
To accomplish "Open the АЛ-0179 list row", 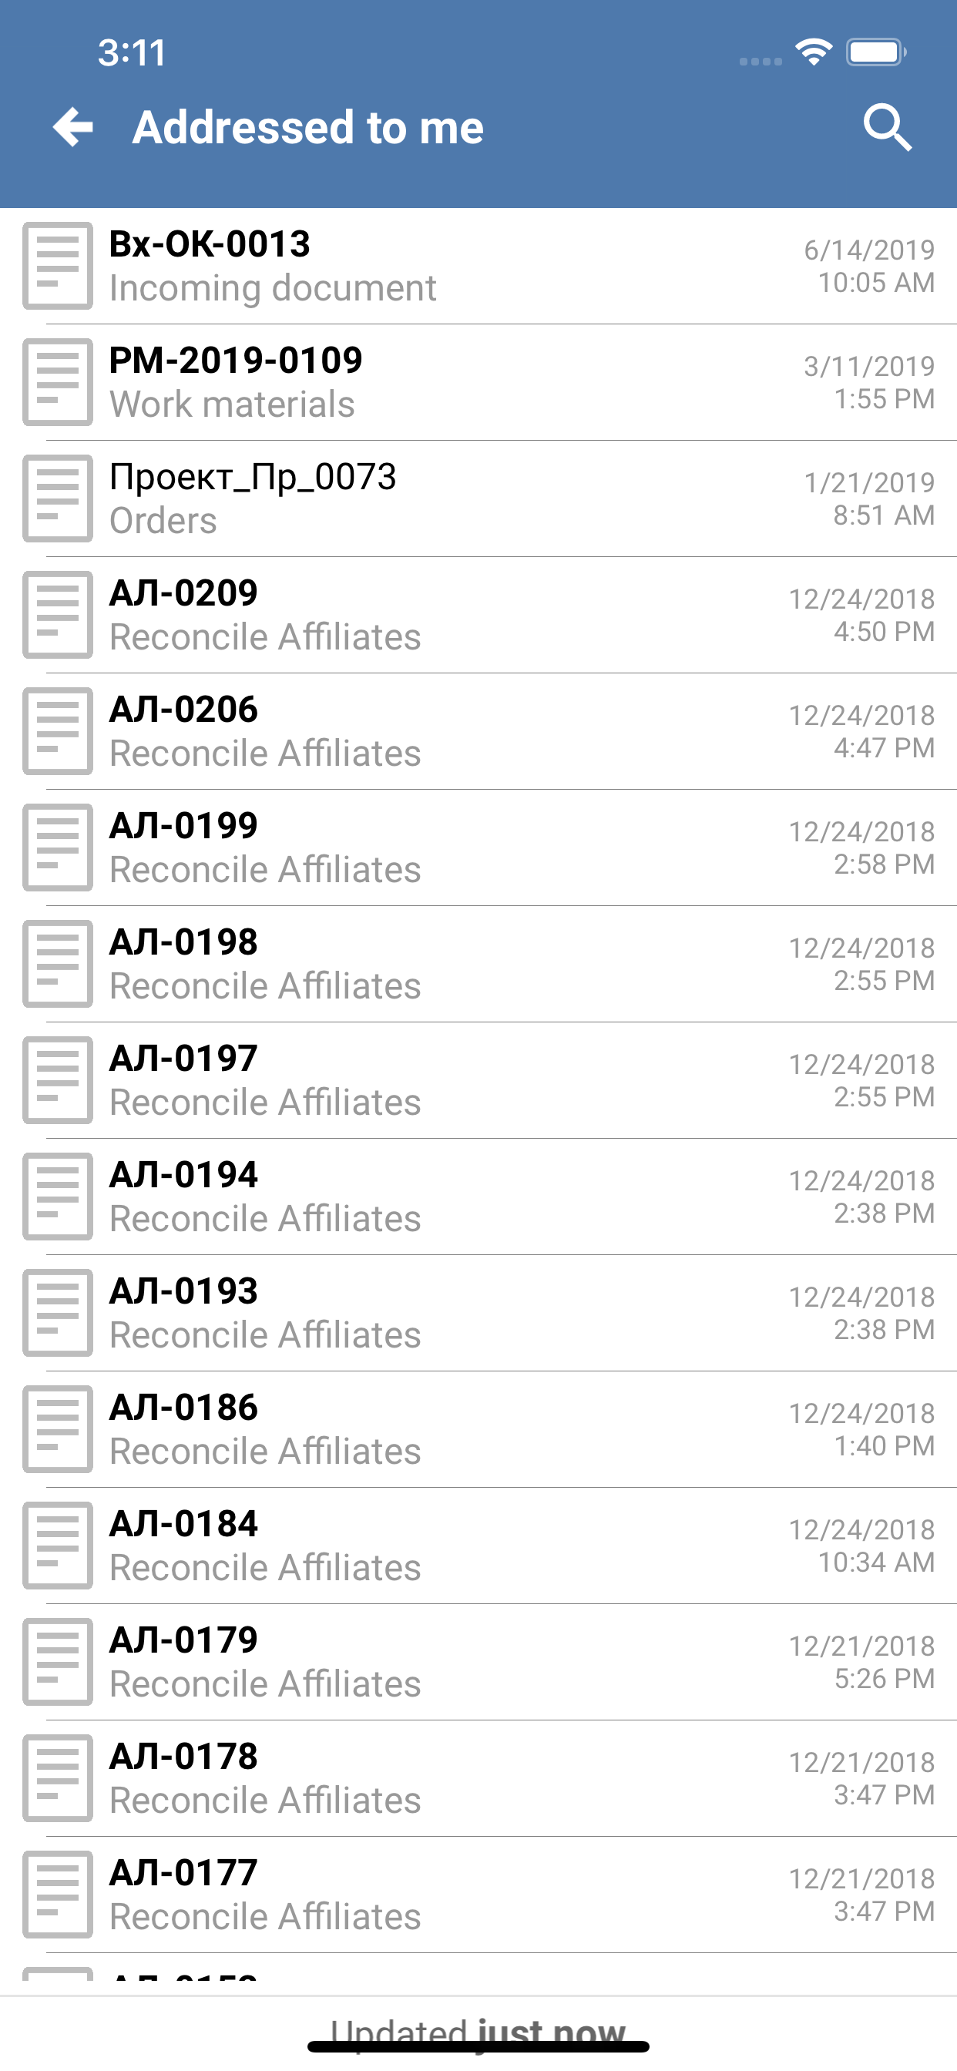I will (x=478, y=1662).
